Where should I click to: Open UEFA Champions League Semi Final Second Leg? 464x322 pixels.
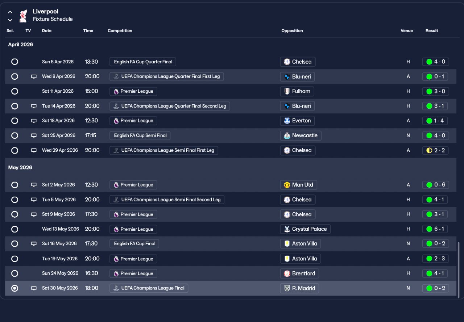pos(167,200)
